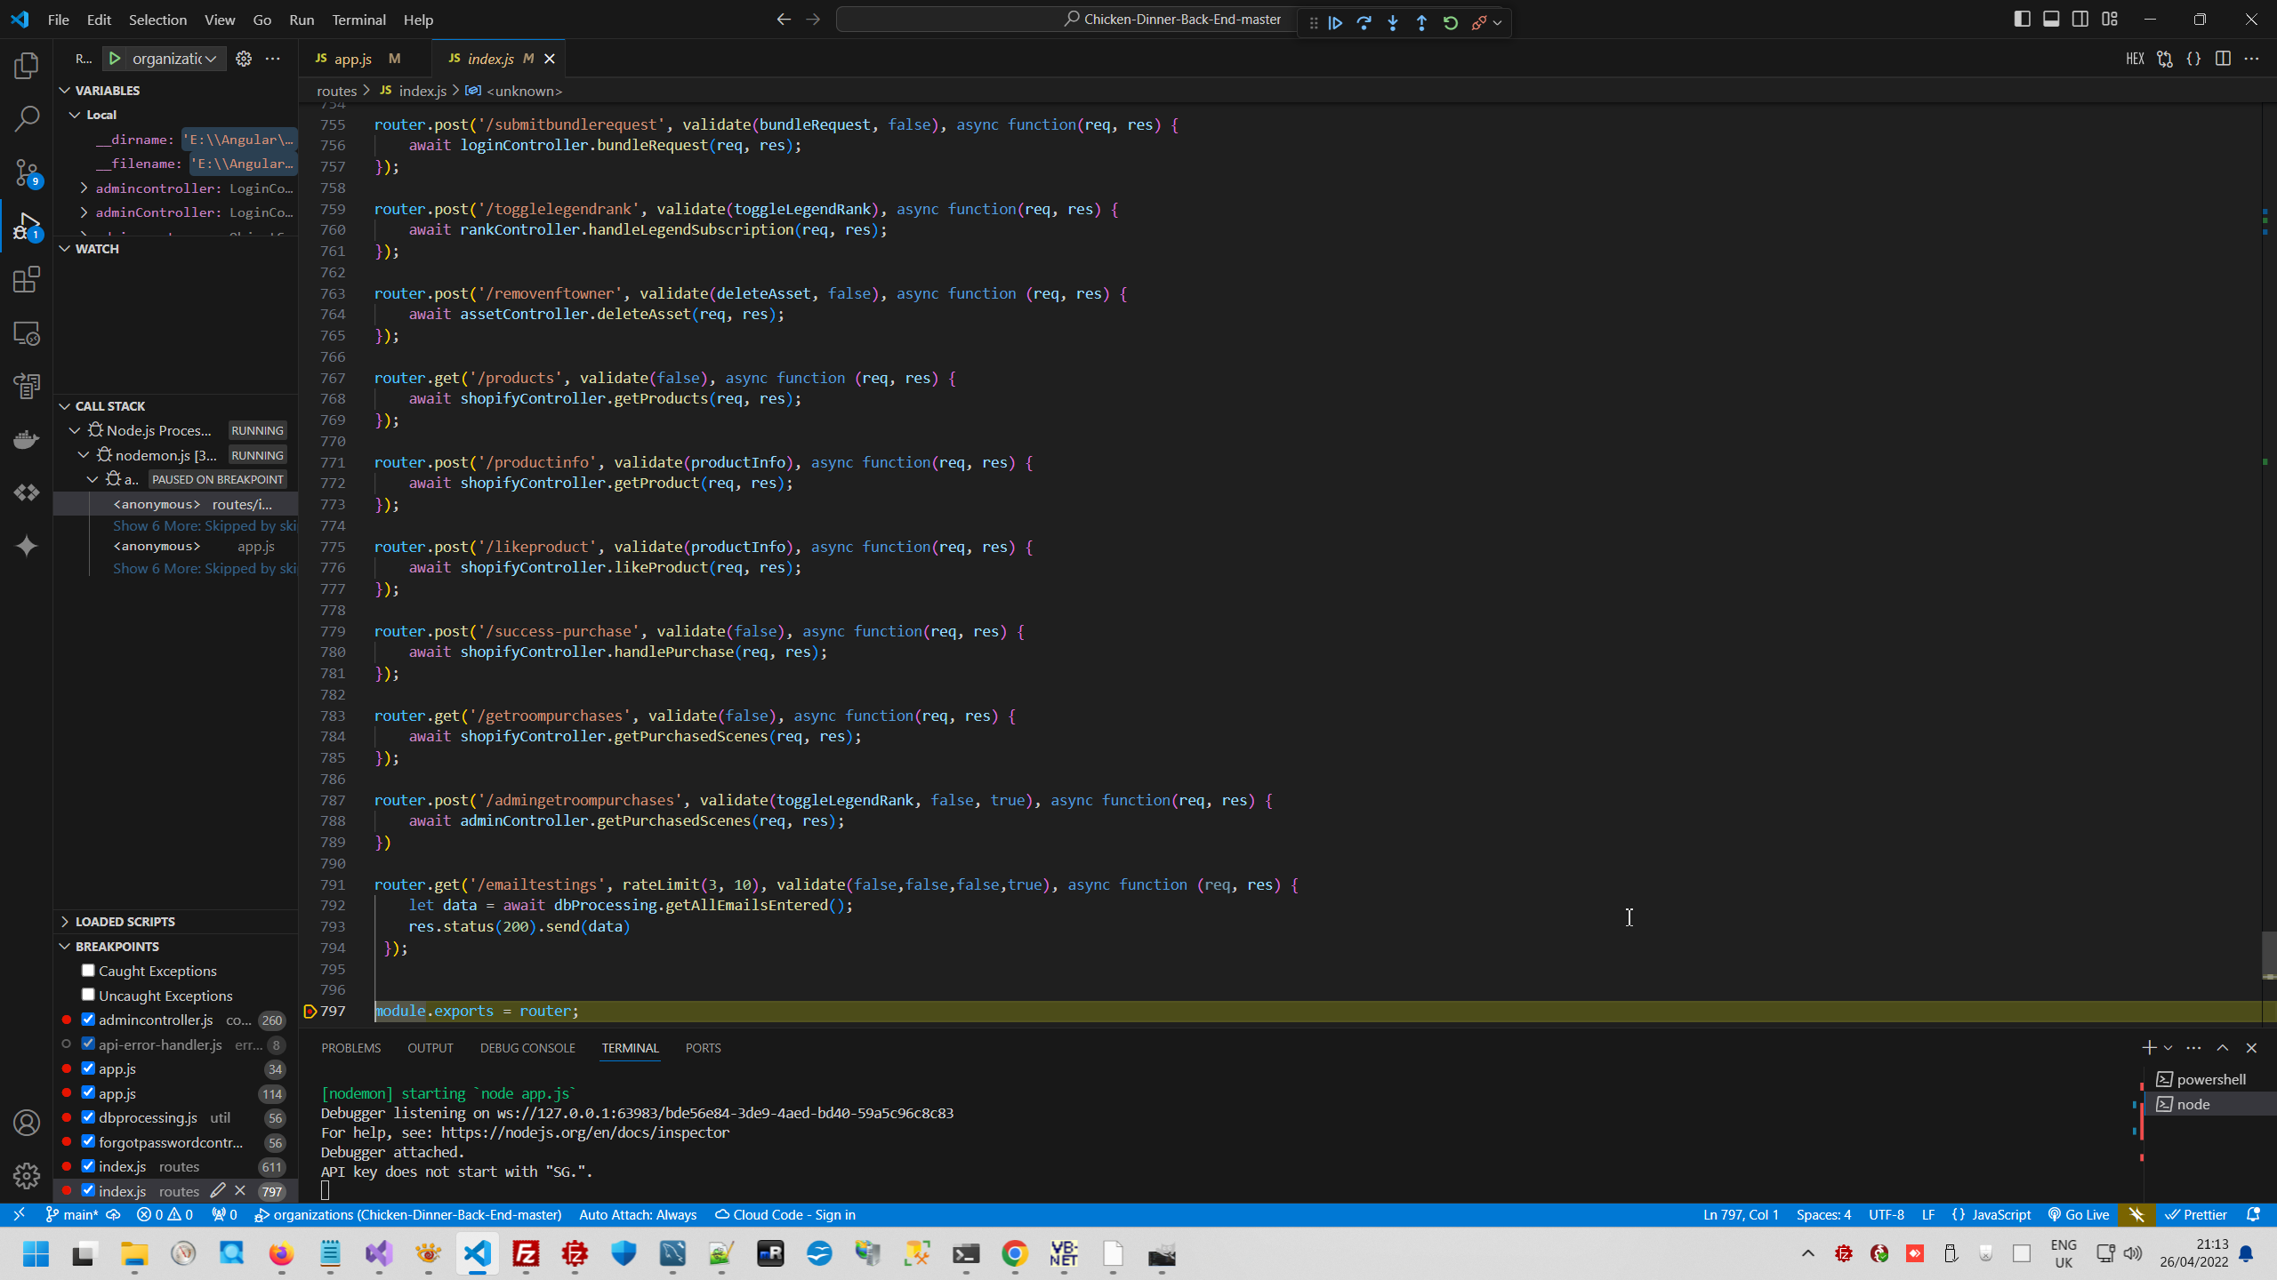Enable the Caught Exceptions breakpoint checkbox

88,971
